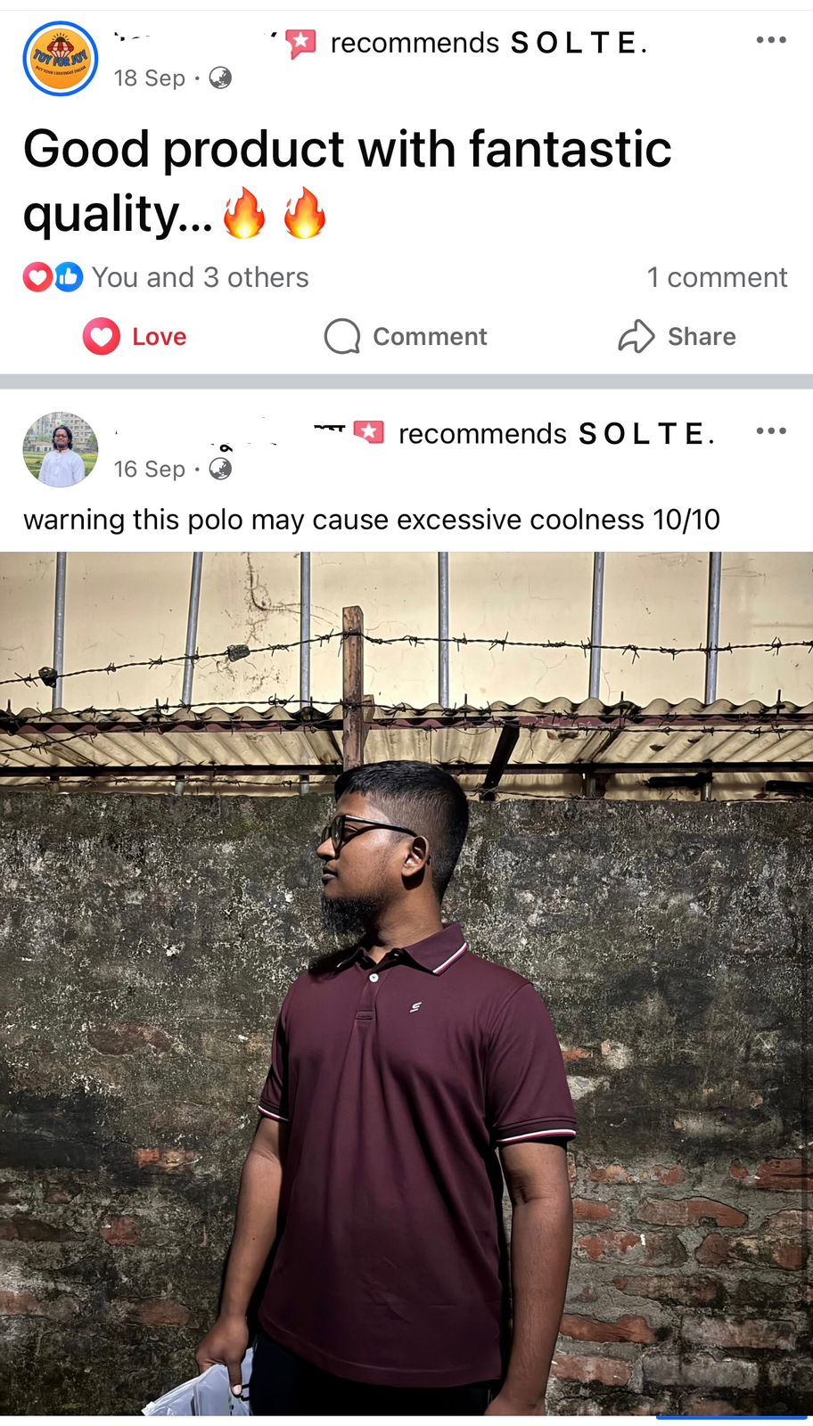Tap the "warning this polo" review text
The width and height of the screenshot is (813, 1426).
click(x=371, y=520)
